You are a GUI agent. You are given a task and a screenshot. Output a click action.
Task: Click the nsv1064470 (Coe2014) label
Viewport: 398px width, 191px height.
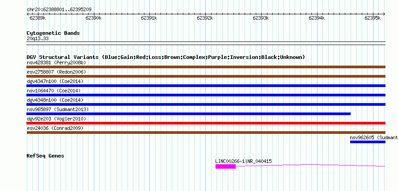coord(54,91)
